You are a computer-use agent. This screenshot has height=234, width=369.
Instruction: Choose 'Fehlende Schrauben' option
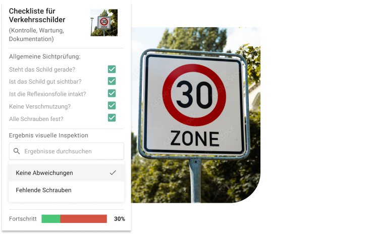pyautogui.click(x=66, y=190)
